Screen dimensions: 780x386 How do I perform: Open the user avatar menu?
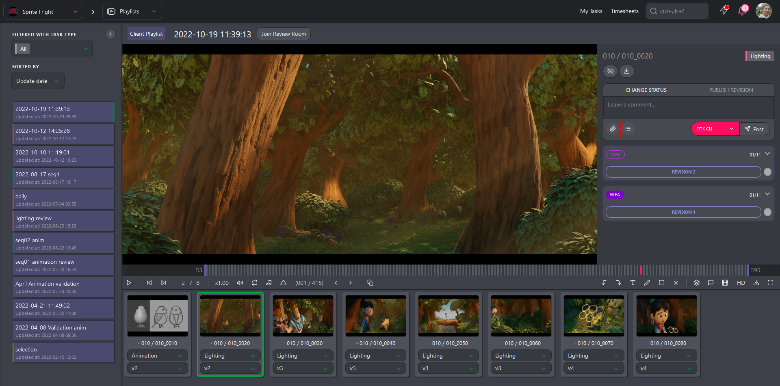(x=763, y=11)
